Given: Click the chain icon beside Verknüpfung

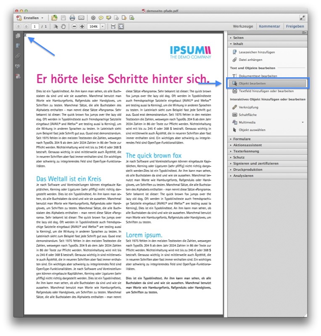Looking at the screenshot, I should [234, 107].
